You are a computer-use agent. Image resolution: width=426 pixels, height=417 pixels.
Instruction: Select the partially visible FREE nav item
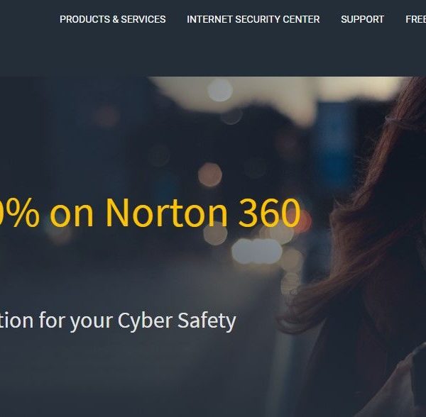tap(415, 19)
